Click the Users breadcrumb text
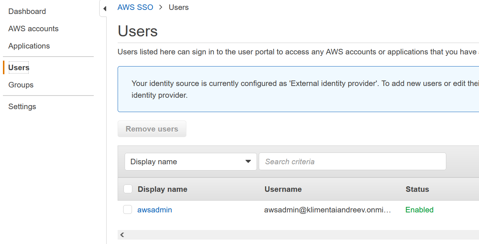The width and height of the screenshot is (479, 244). point(179,7)
